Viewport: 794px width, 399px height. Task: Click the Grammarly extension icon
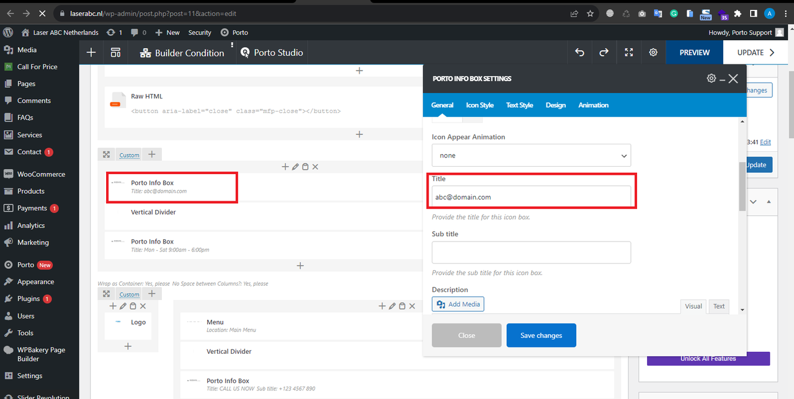click(674, 13)
